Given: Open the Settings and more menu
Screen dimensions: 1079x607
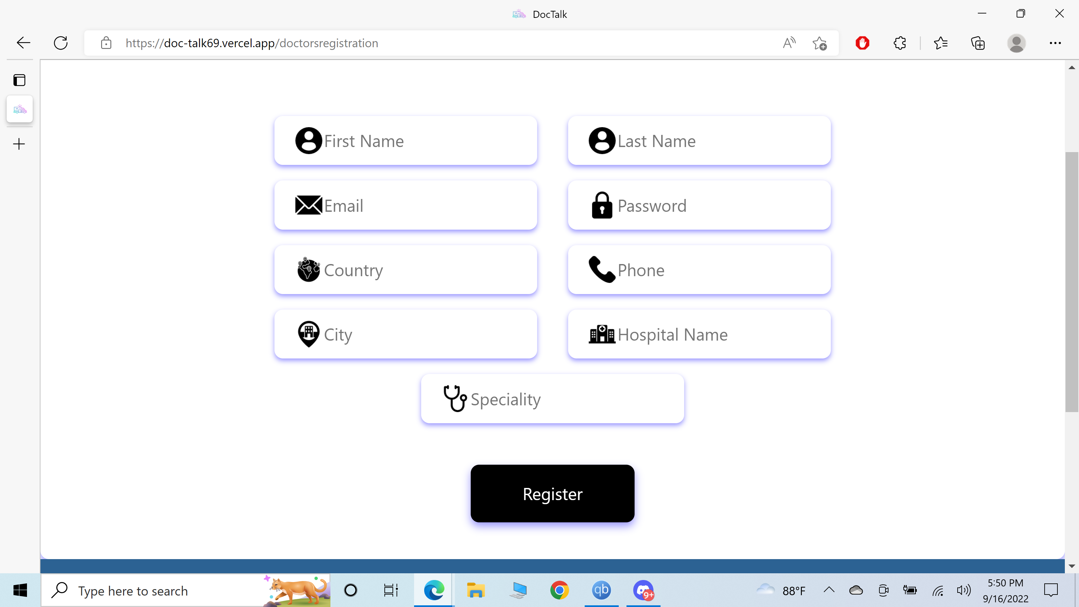Looking at the screenshot, I should pyautogui.click(x=1055, y=43).
